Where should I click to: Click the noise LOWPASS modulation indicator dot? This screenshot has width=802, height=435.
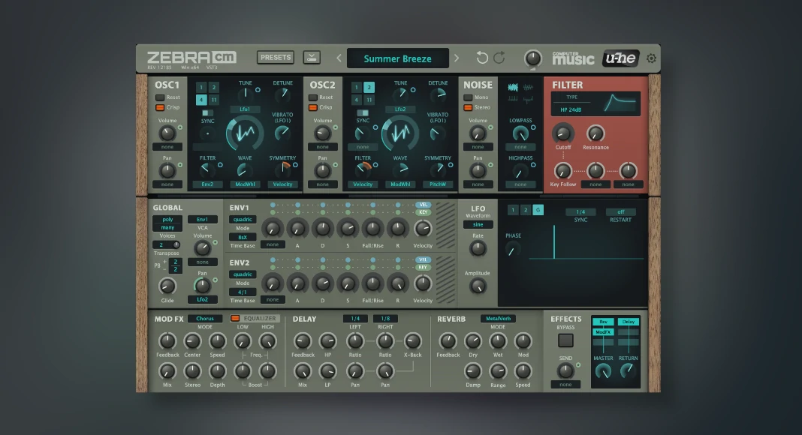[x=533, y=127]
